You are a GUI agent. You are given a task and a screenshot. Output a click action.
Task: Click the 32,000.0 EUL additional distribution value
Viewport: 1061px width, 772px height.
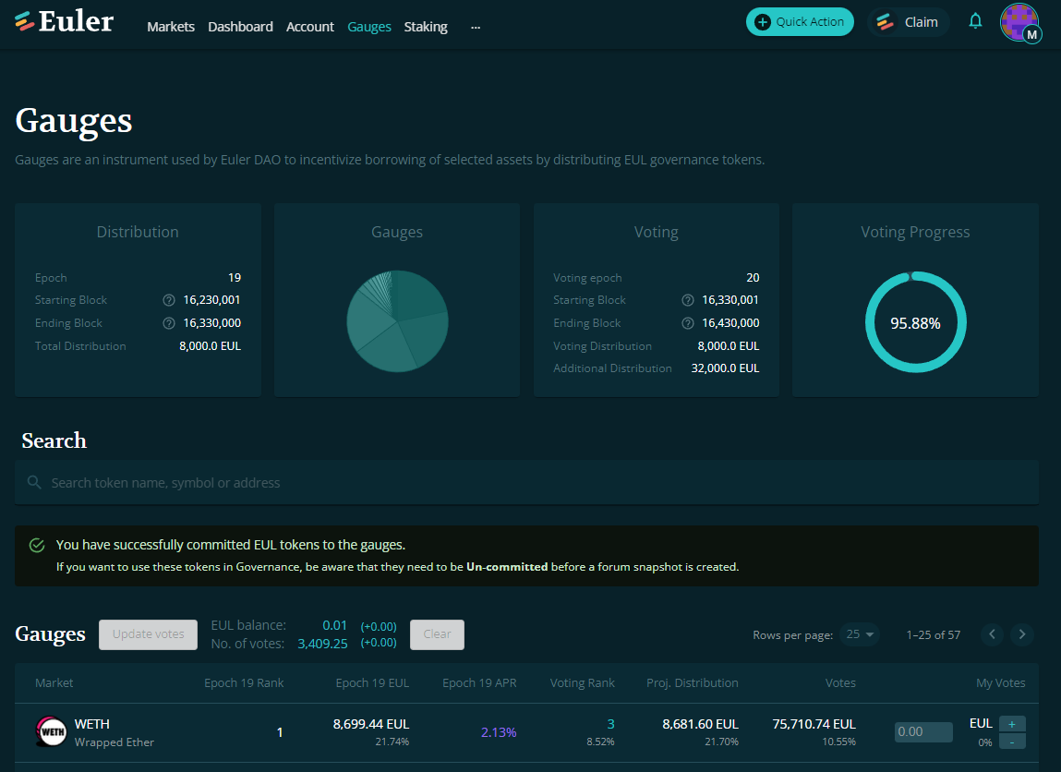click(x=725, y=368)
